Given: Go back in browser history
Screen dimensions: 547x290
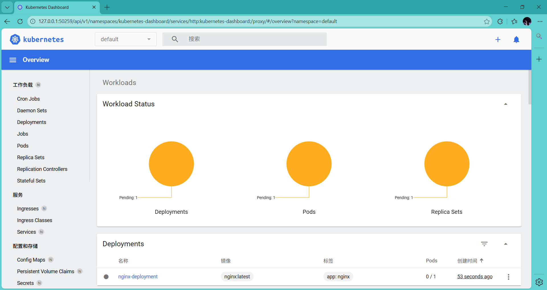Looking at the screenshot, I should 7,21.
